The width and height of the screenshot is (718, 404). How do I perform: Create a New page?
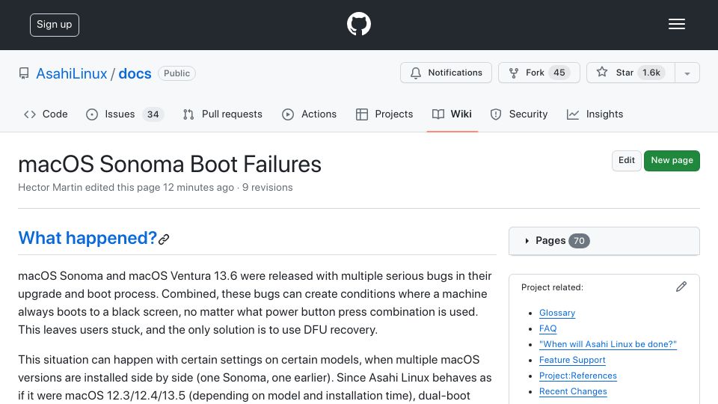pyautogui.click(x=672, y=160)
